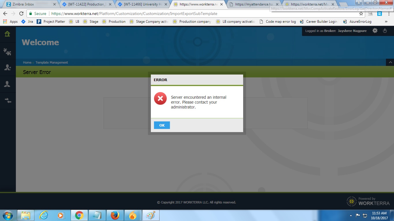The height and width of the screenshot is (221, 394).
Task: Click the address bar URL
Action: pos(134,14)
